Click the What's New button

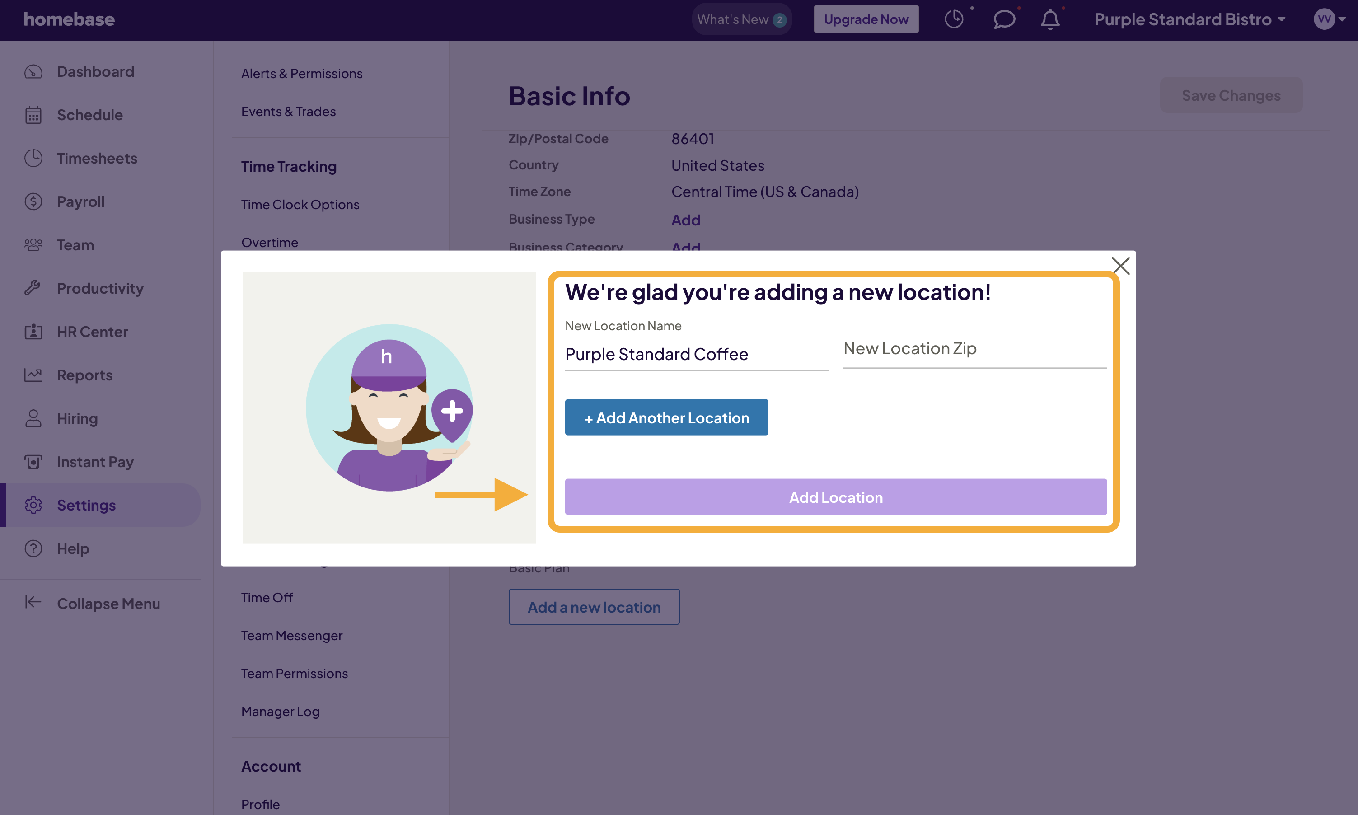tap(741, 19)
